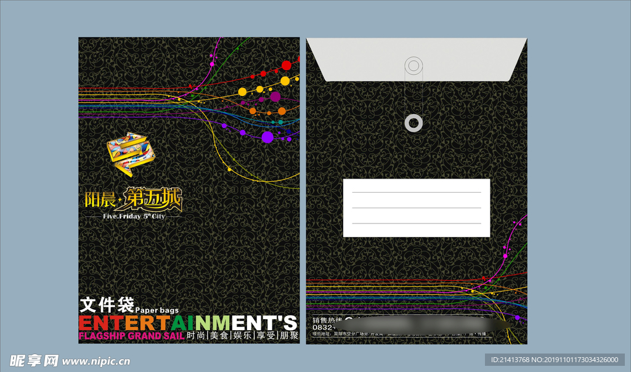Click the ID number text in the corner
Image resolution: width=631 pixels, height=372 pixels.
coord(555,360)
